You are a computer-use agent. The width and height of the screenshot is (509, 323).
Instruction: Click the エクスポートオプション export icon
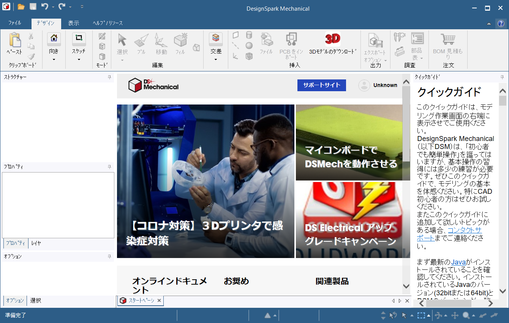pyautogui.click(x=375, y=40)
